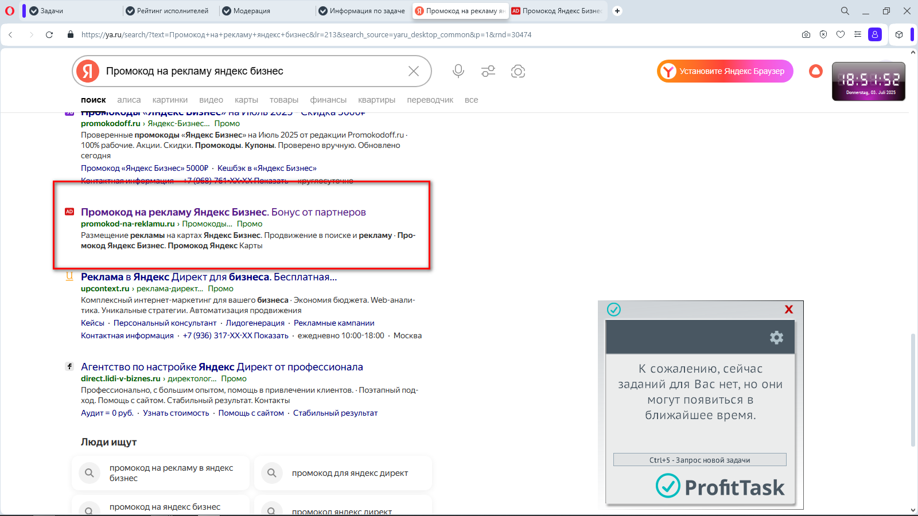This screenshot has width=918, height=516.
Task: Open result Реклама в Яндекс Директ для бизнеса
Action: 209,277
